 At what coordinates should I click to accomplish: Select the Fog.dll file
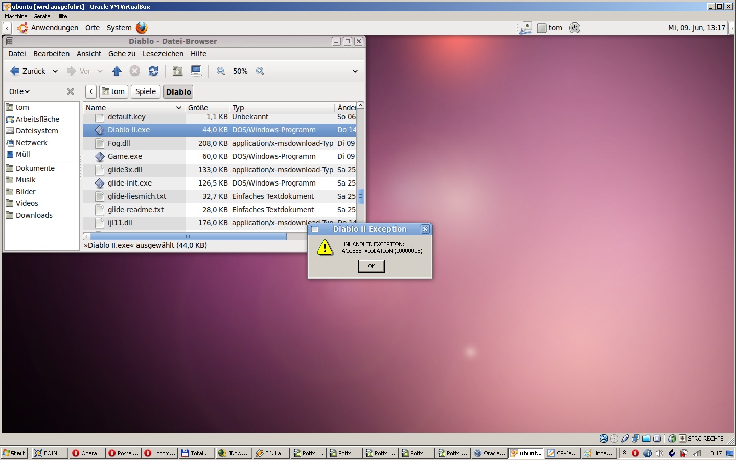pyautogui.click(x=220, y=143)
